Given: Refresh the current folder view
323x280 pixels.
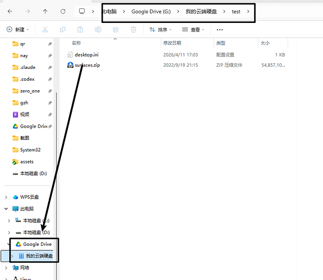Looking at the screenshot, I should (63, 11).
